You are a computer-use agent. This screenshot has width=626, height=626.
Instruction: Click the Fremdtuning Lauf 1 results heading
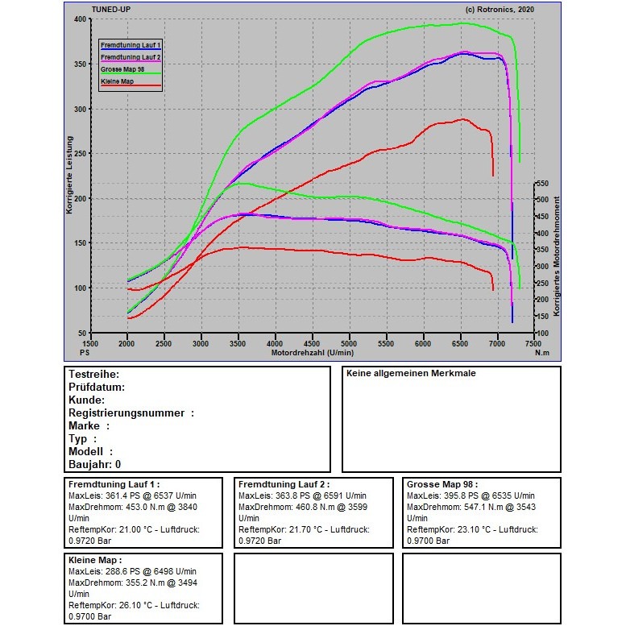[114, 484]
